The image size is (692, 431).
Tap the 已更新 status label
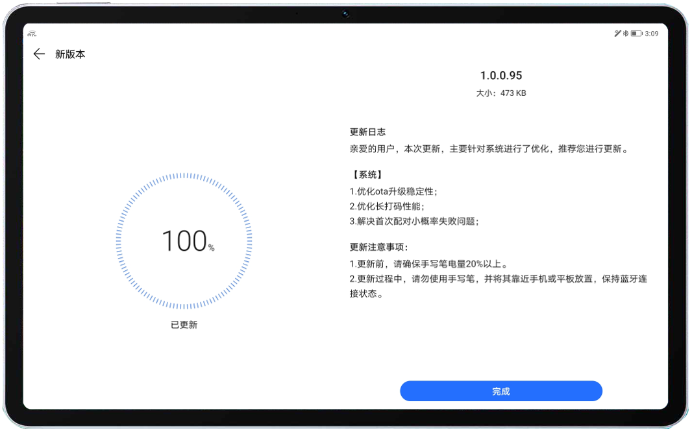(x=184, y=325)
